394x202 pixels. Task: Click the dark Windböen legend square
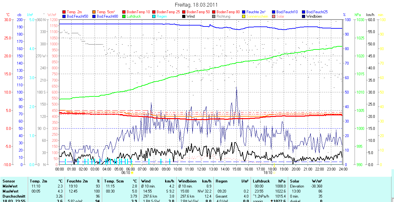304,16
